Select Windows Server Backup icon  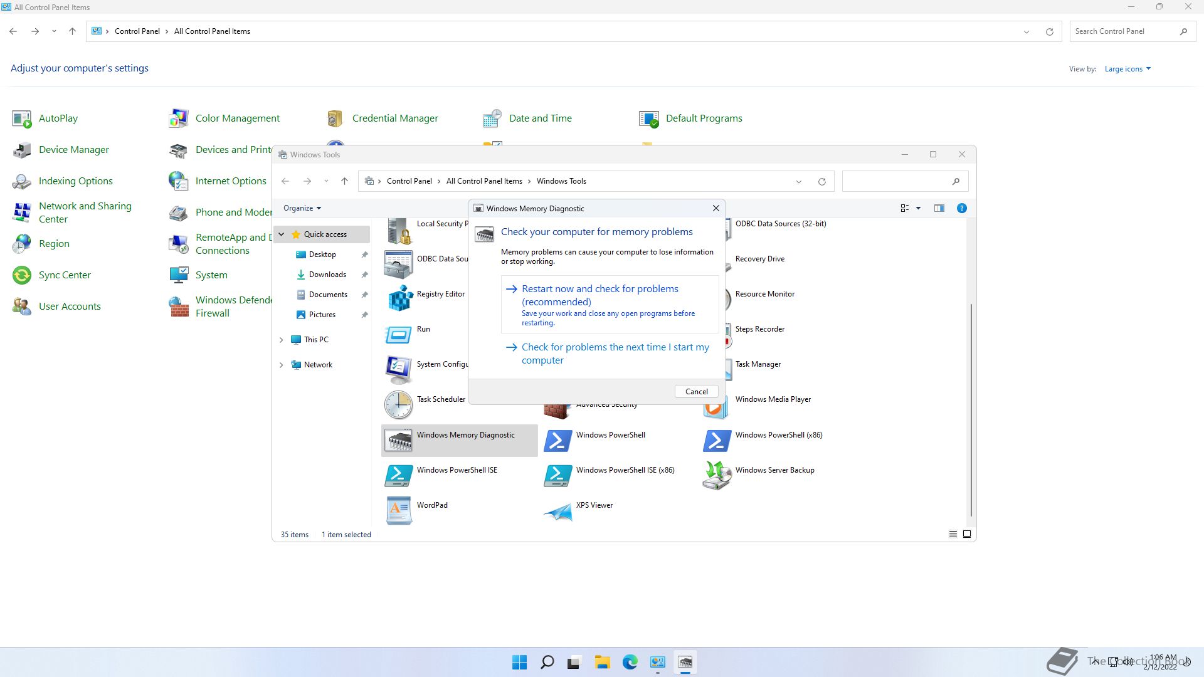(x=717, y=475)
